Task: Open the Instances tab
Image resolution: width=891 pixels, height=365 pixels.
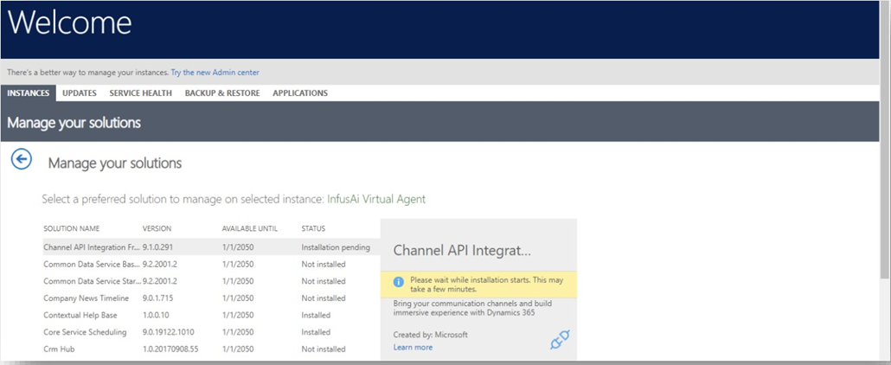Action: pyautogui.click(x=29, y=93)
